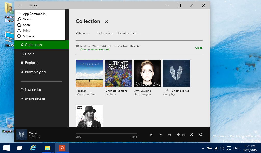
Task: Open the album cover showing man in hat
Action: (89, 116)
